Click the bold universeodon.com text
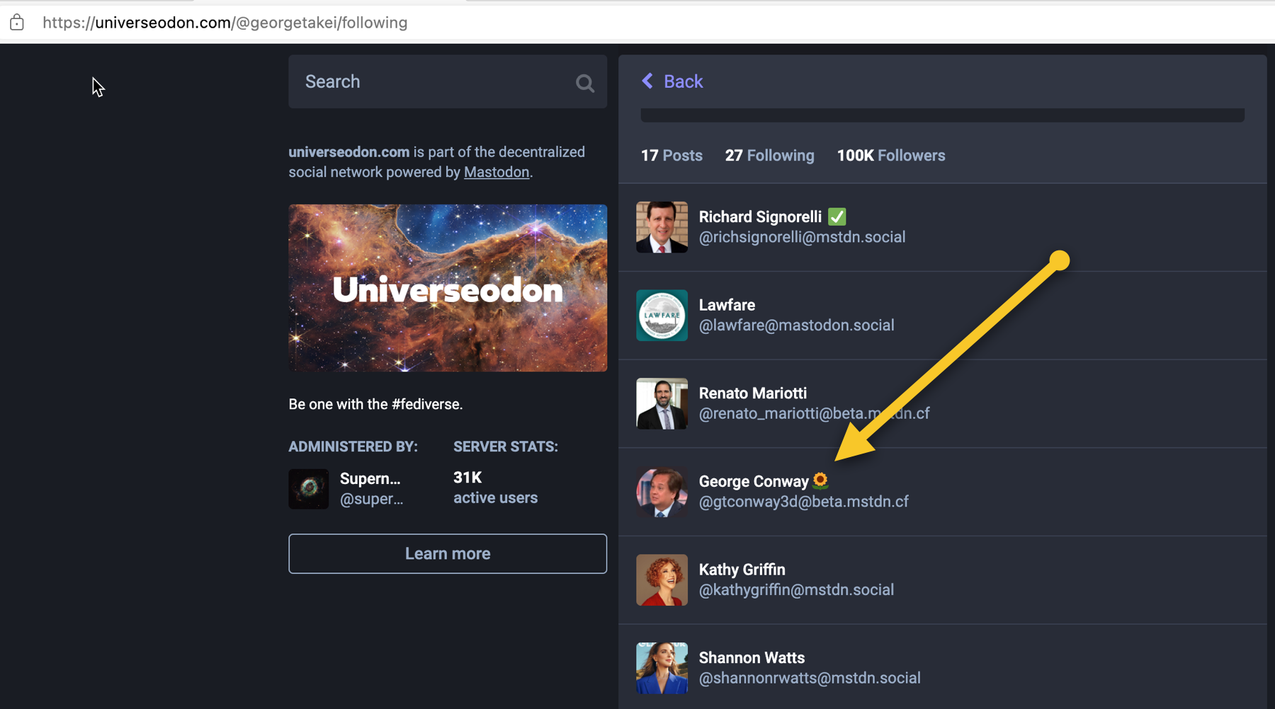Viewport: 1275px width, 709px height. coord(348,152)
